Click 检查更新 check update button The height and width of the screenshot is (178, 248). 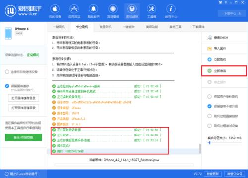coord(213,174)
